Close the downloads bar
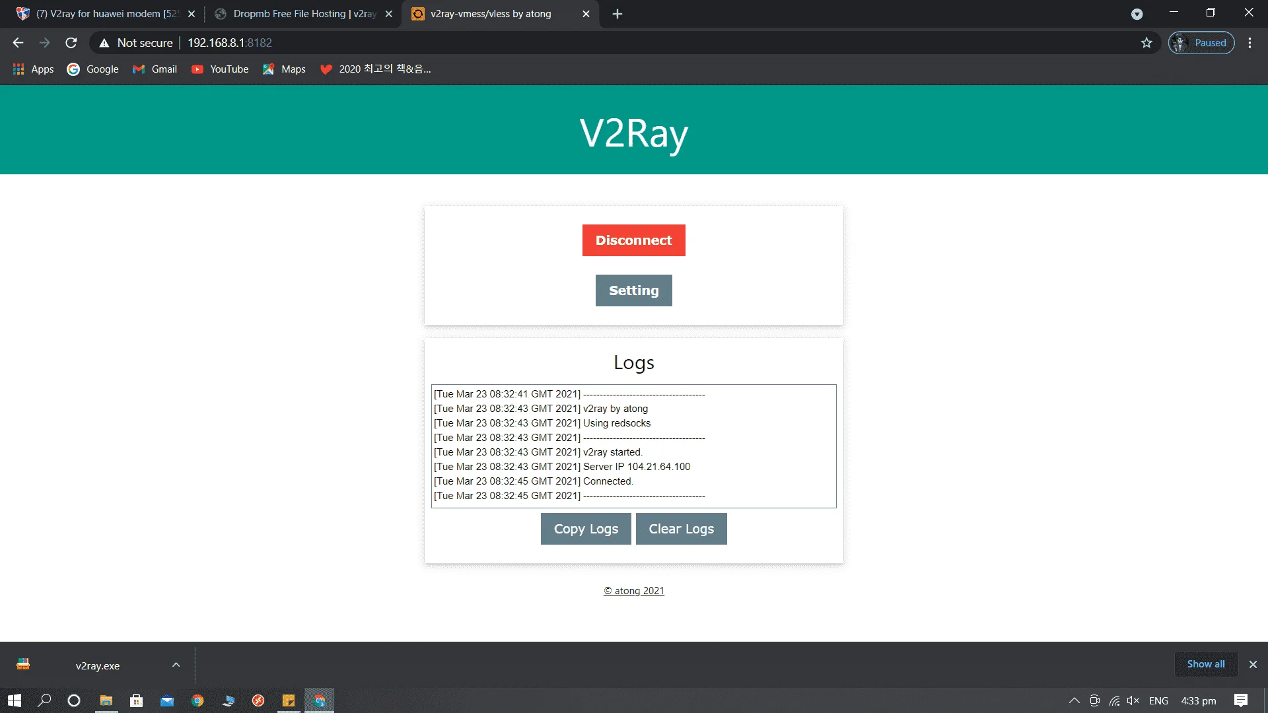The height and width of the screenshot is (713, 1268). (1253, 665)
